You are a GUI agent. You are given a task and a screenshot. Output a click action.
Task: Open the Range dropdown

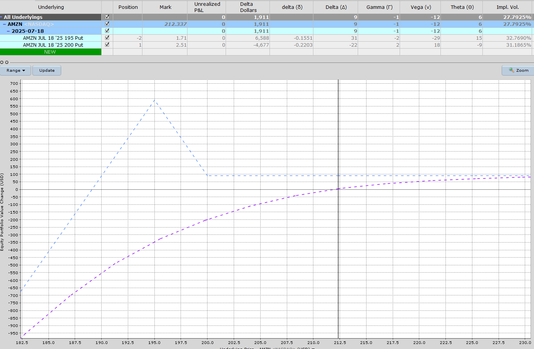[x=15, y=70]
